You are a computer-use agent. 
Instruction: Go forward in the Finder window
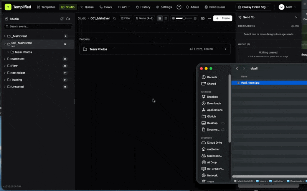point(244,68)
